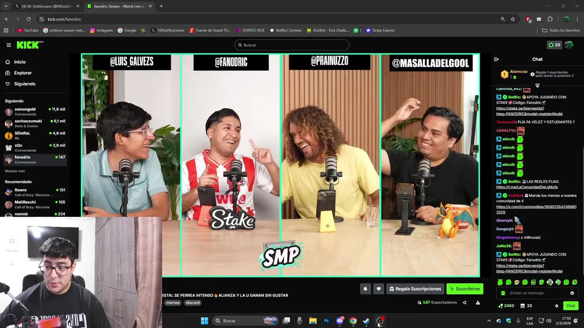
Task: Click the Kick logo
Action: point(30,45)
